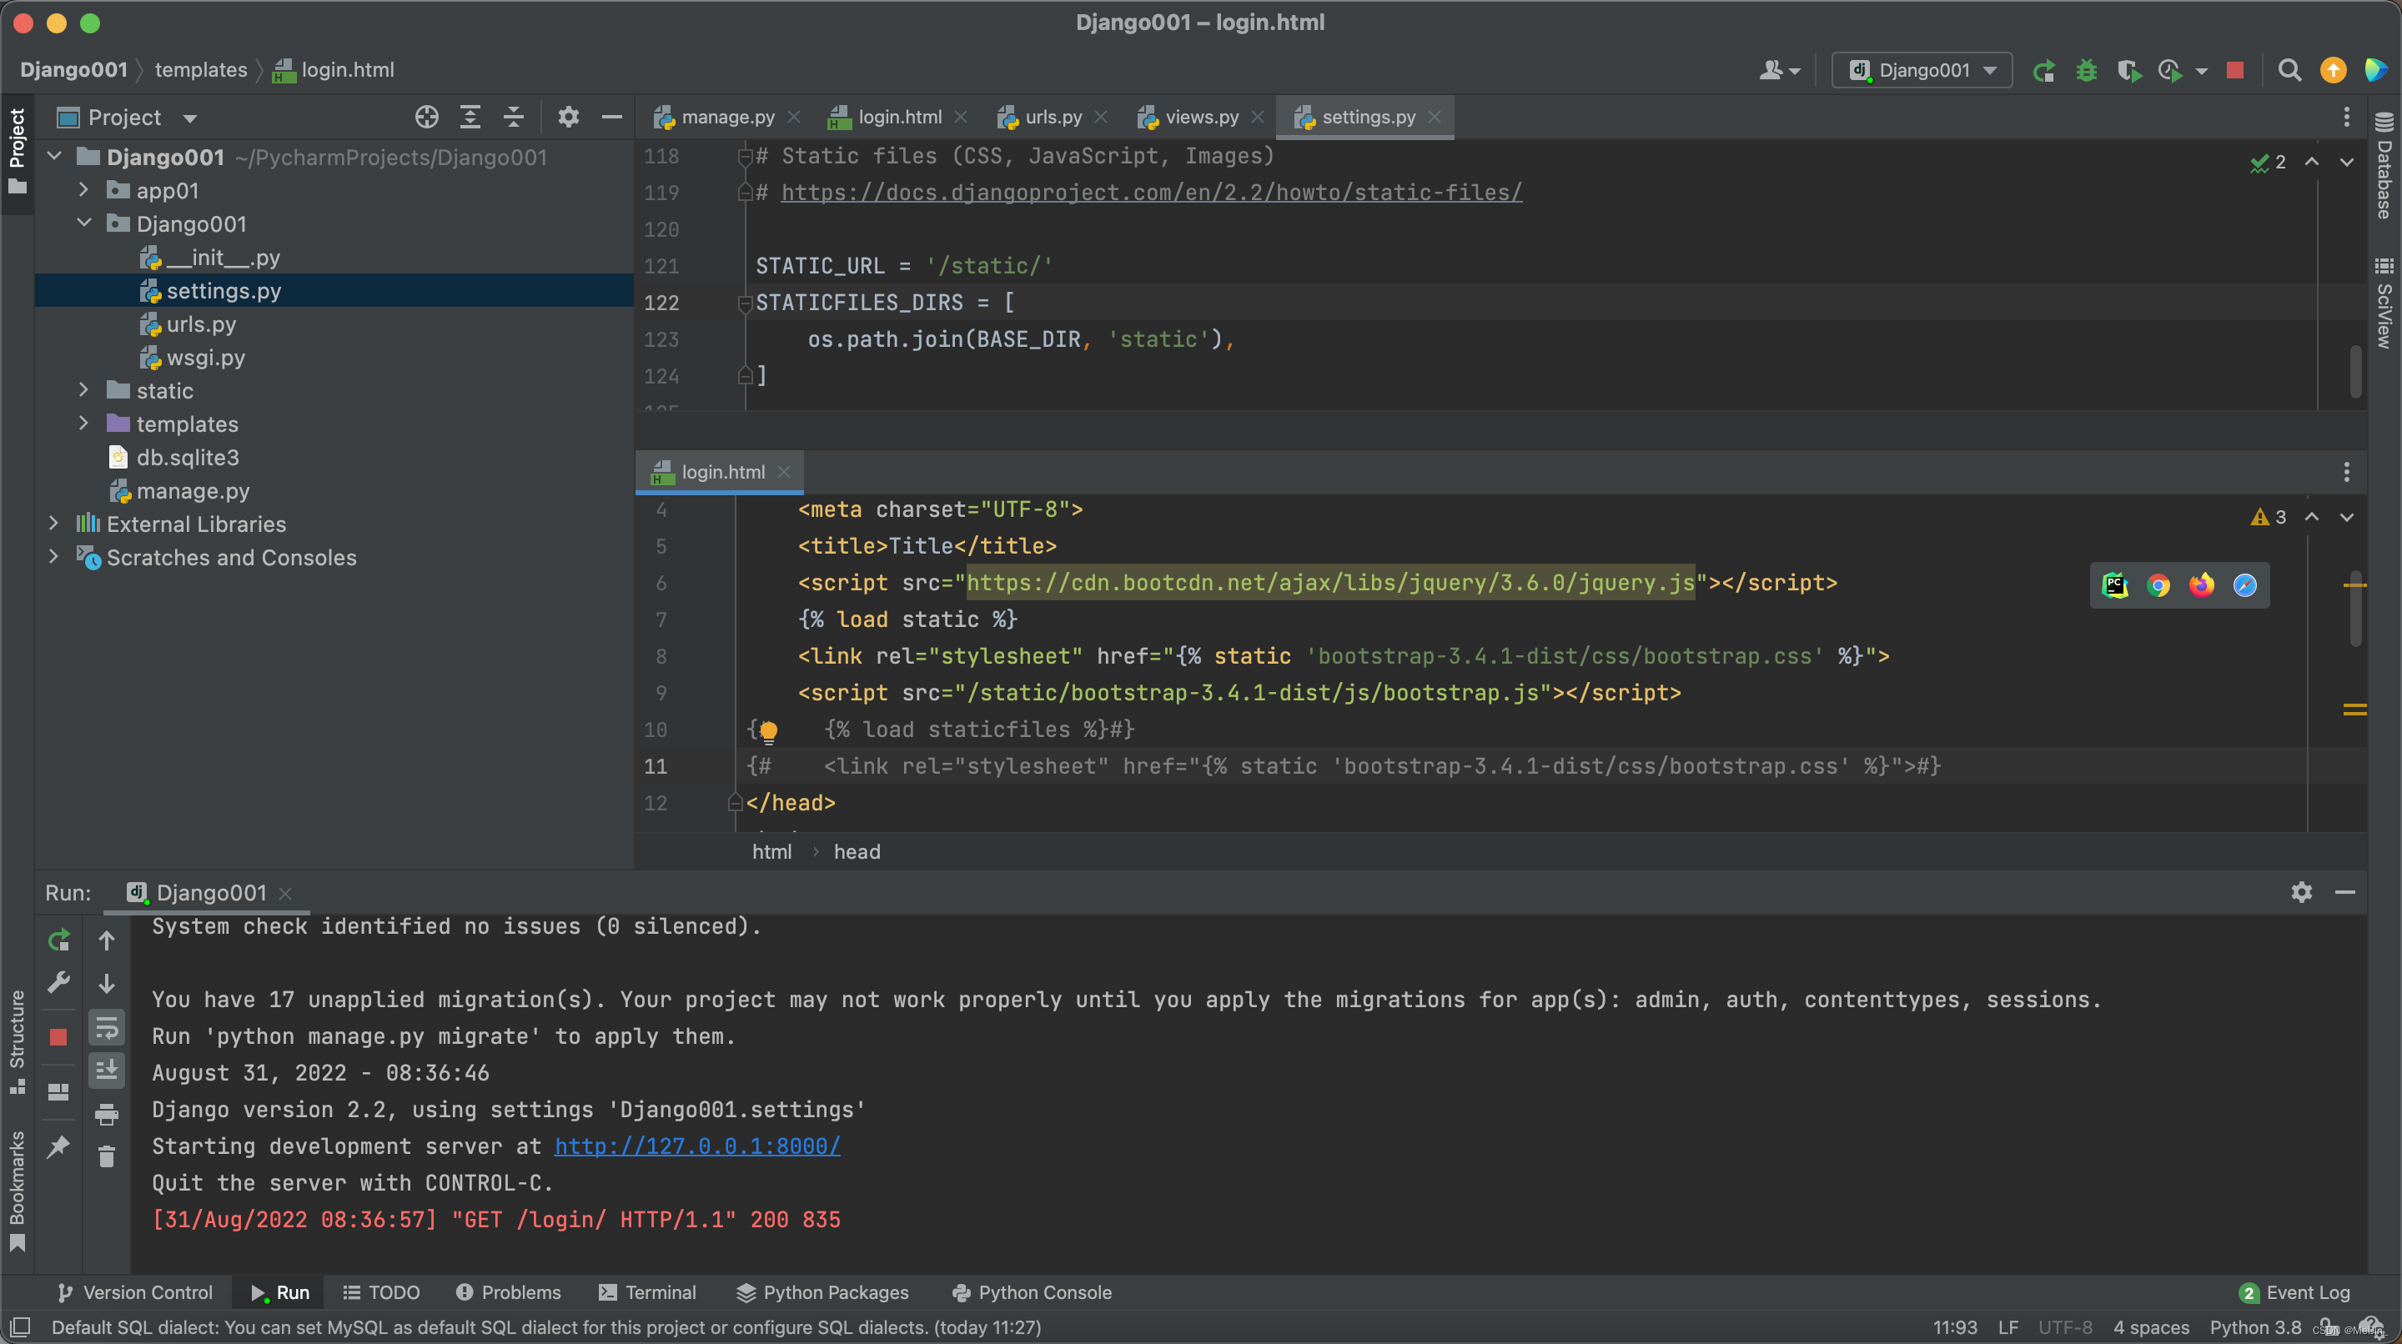Toggle scroll to end in Run console
2402x1344 pixels.
coord(108,1071)
